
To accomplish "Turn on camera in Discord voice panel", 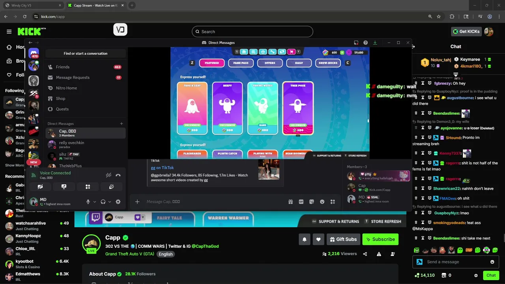I will pos(40,187).
